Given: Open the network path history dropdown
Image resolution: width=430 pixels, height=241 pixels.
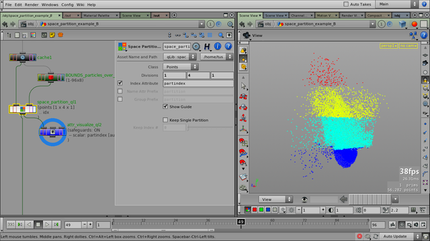Looking at the screenshot, I should [202, 24].
